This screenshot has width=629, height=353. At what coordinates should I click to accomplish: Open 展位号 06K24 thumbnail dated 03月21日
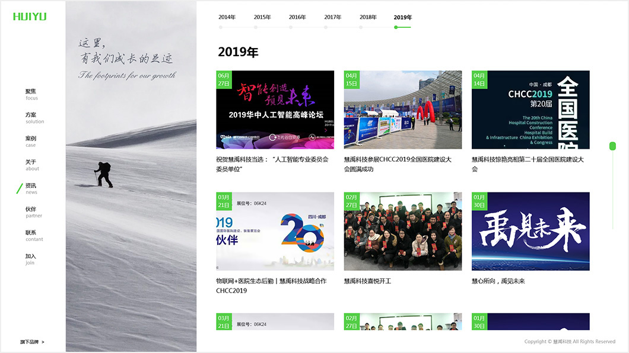tap(275, 232)
